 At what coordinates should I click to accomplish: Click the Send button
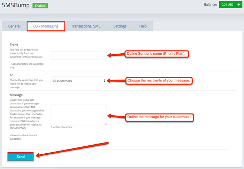point(21,157)
